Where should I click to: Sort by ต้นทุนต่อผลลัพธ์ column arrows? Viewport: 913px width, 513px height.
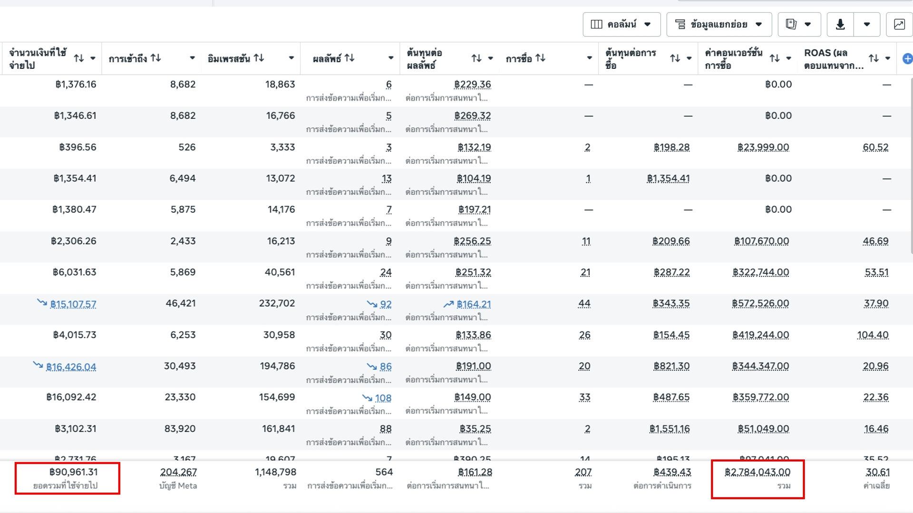click(476, 58)
